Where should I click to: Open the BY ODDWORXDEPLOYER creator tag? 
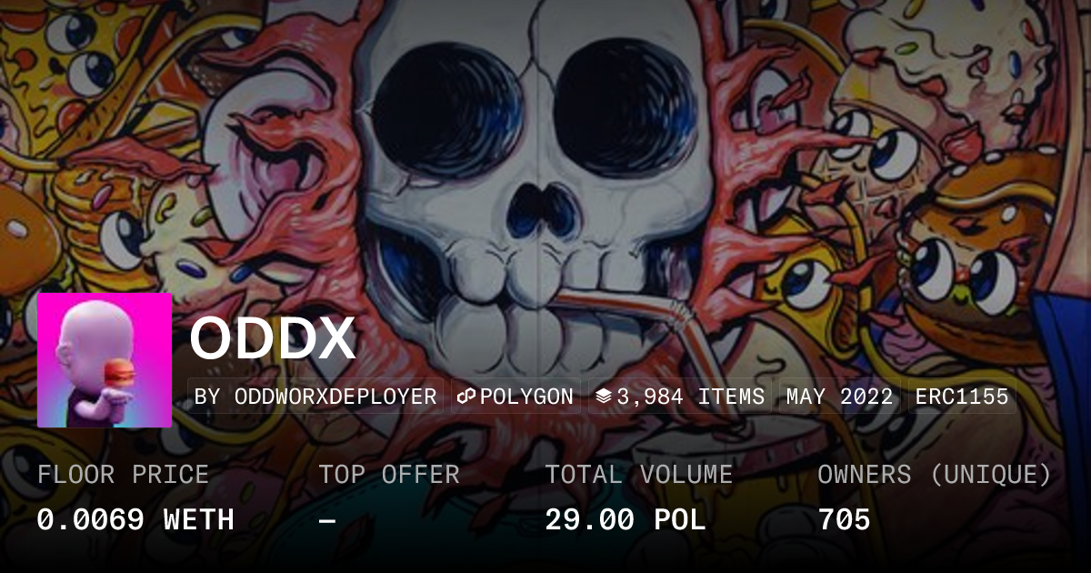(316, 397)
